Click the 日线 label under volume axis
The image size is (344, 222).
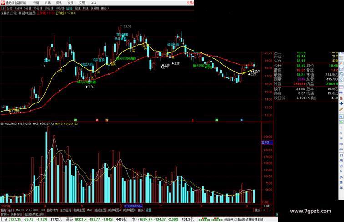coord(267,206)
